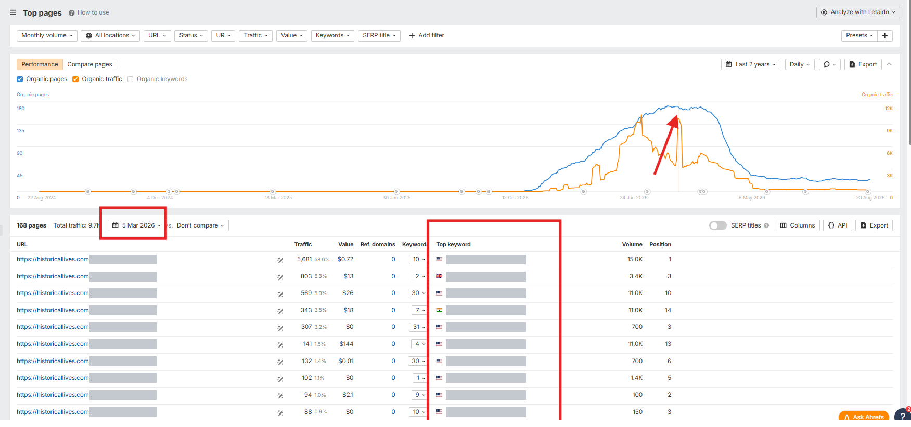This screenshot has width=911, height=427.
Task: Export the pages table
Action: click(x=874, y=225)
